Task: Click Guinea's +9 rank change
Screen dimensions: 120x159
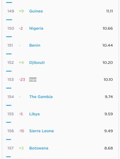Action: pyautogui.click(x=21, y=11)
